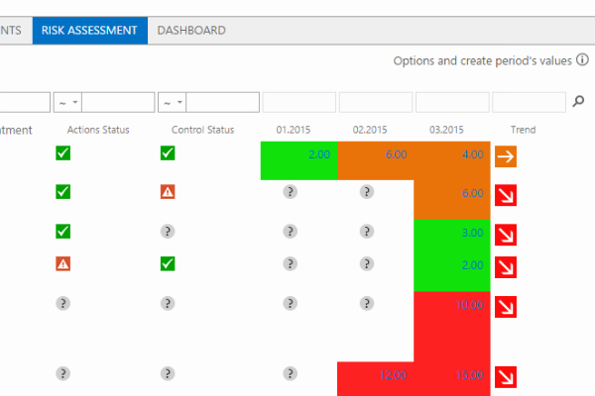Click orange right-arrow trend icon

[506, 156]
